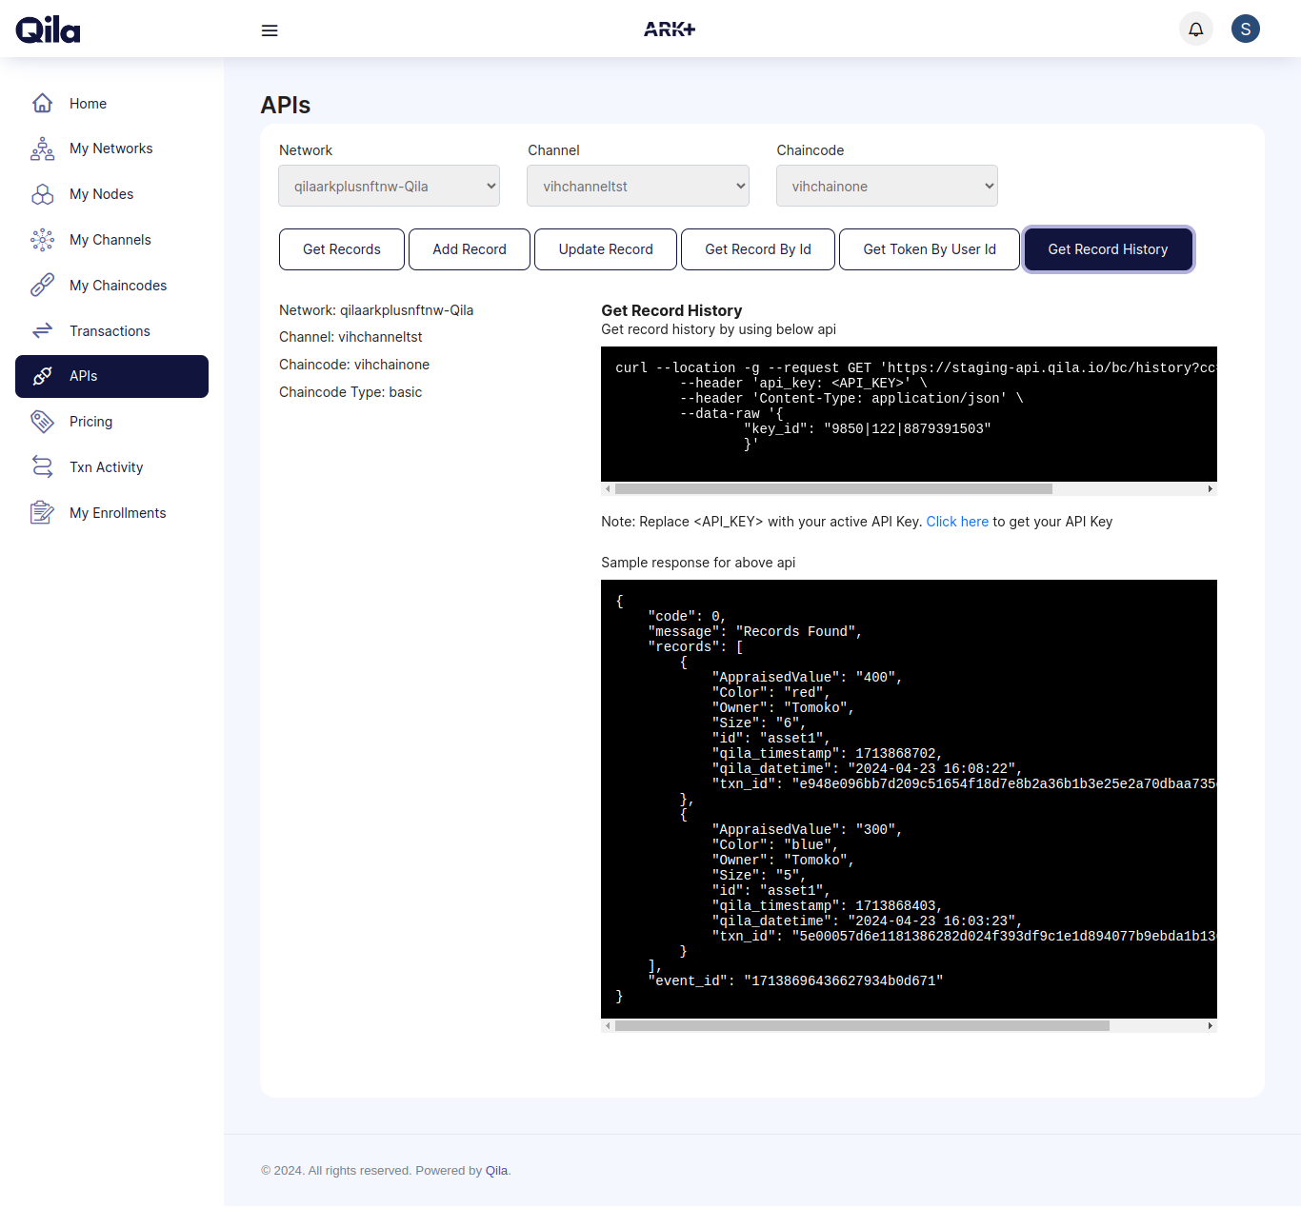Viewport: 1301px width, 1208px height.
Task: Click the ARK+ logo in header
Action: [670, 30]
